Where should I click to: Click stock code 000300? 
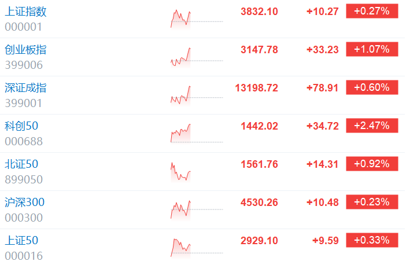pyautogui.click(x=24, y=218)
